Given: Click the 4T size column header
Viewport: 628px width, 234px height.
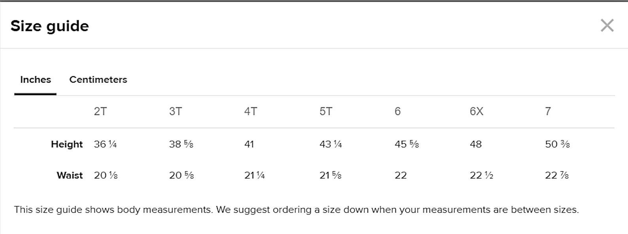Looking at the screenshot, I should 250,111.
